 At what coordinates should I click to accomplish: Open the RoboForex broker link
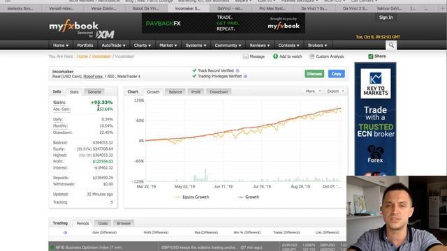coord(93,77)
